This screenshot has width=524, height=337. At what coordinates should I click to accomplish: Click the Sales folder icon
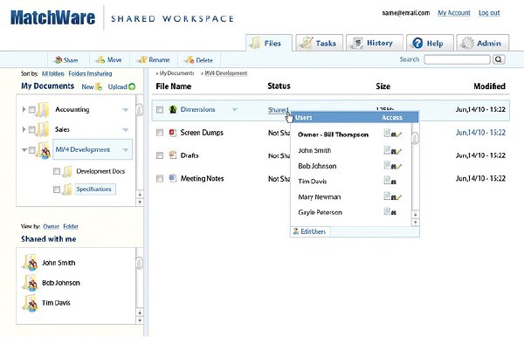click(43, 129)
